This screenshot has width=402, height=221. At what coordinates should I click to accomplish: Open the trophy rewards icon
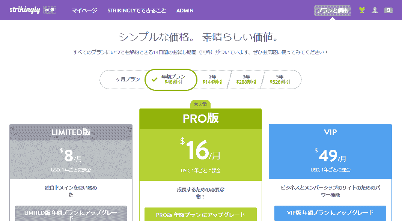[362, 10]
